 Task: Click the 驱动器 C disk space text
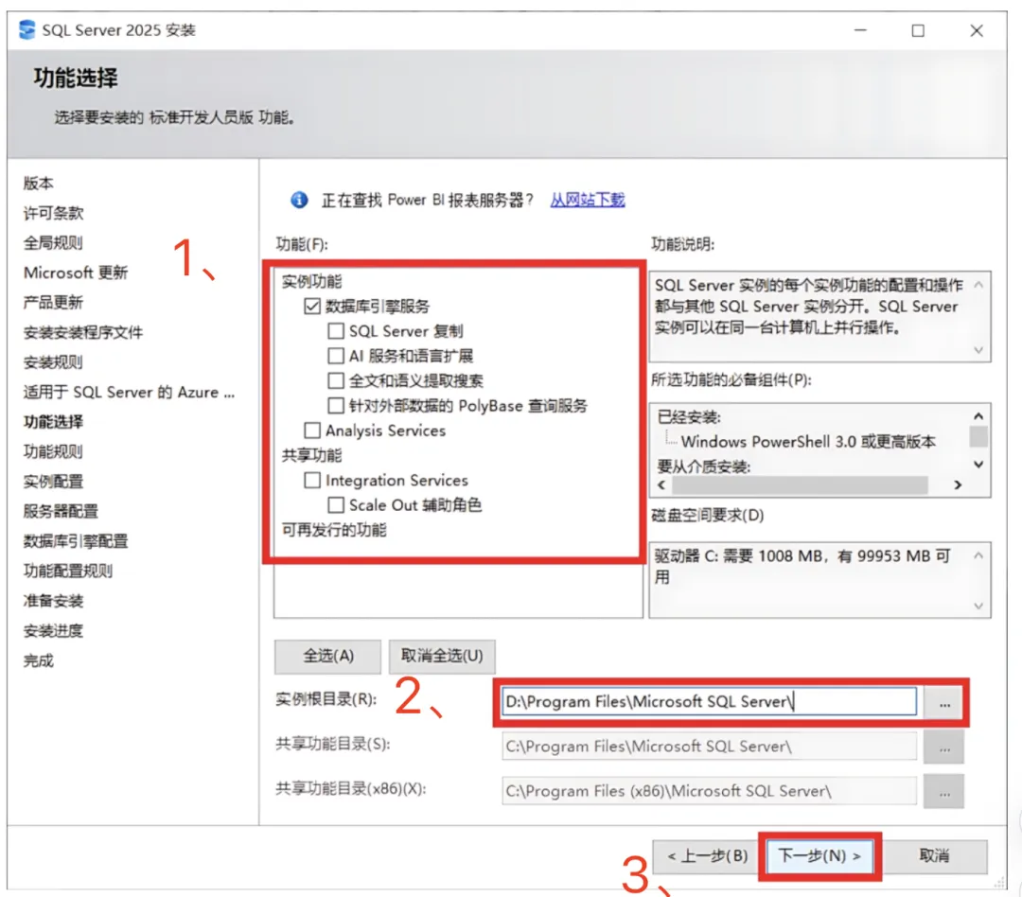(803, 566)
